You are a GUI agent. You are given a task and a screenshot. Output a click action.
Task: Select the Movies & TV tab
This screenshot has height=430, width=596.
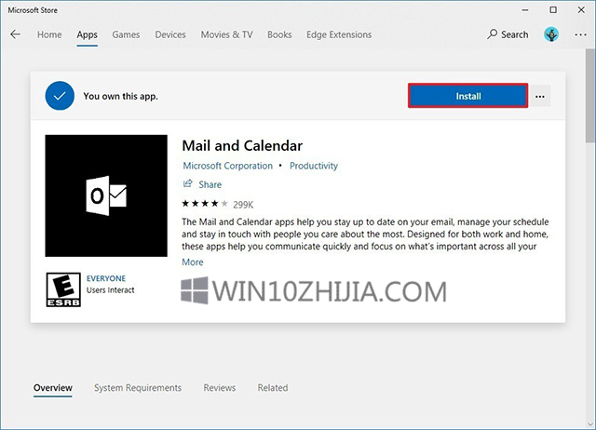tap(226, 34)
